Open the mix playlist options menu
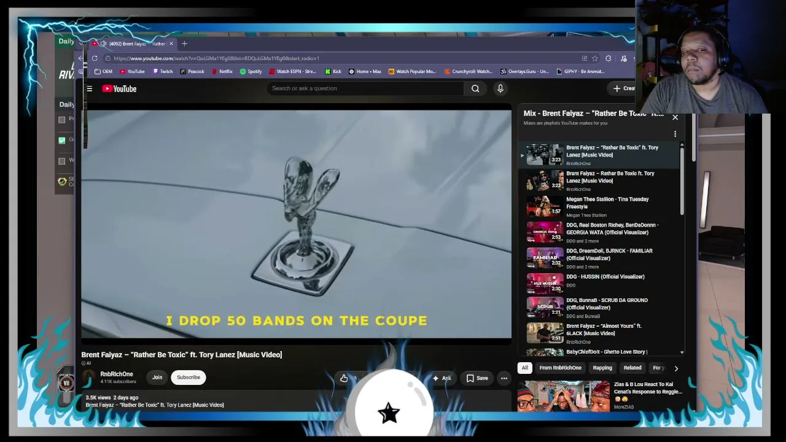Viewport: 786px width, 442px height. [675, 134]
